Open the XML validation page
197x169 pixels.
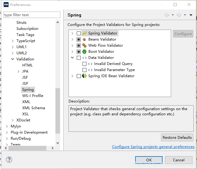[x=26, y=102]
